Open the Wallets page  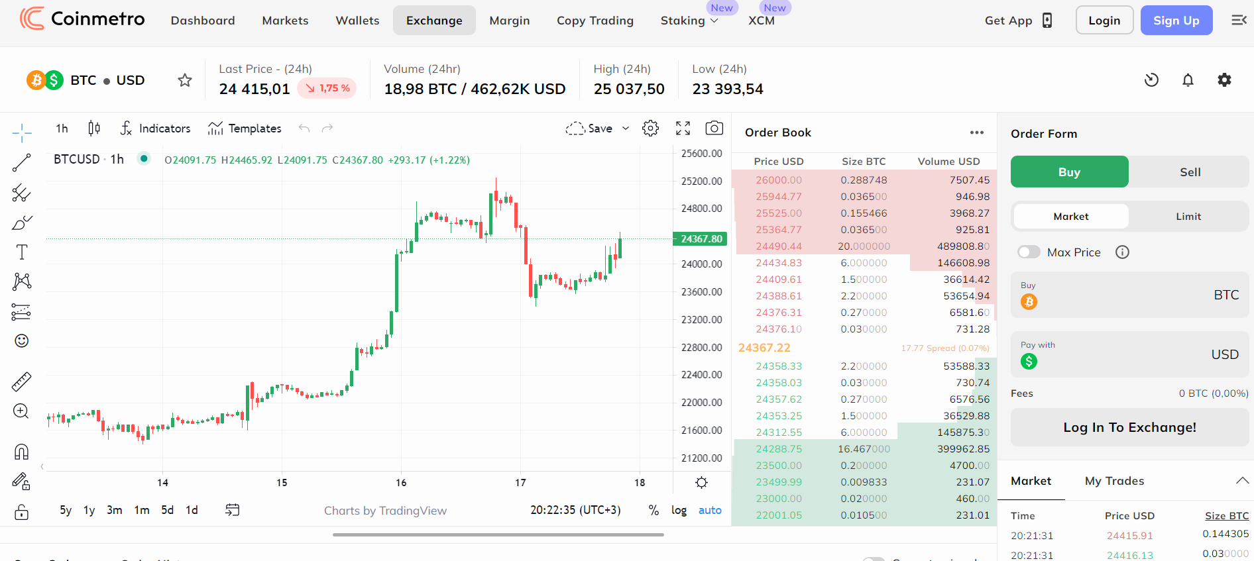(357, 21)
